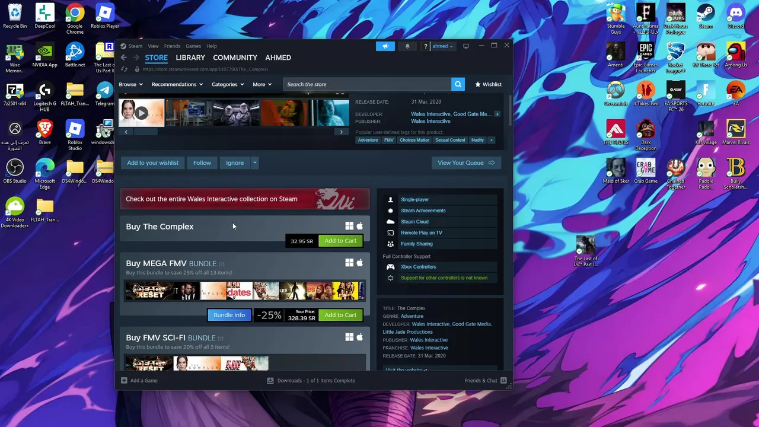Click the Steam announcements megaphone icon
This screenshot has height=427, width=759.
[x=385, y=46]
